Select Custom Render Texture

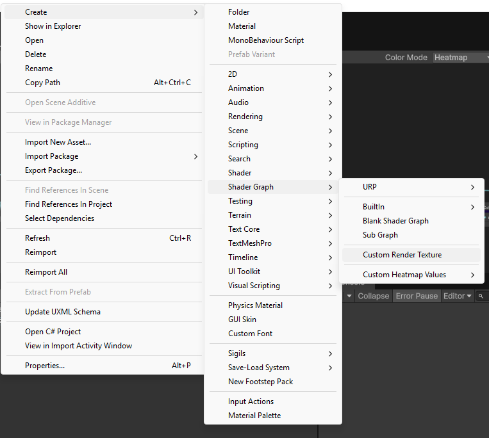pyautogui.click(x=402, y=255)
